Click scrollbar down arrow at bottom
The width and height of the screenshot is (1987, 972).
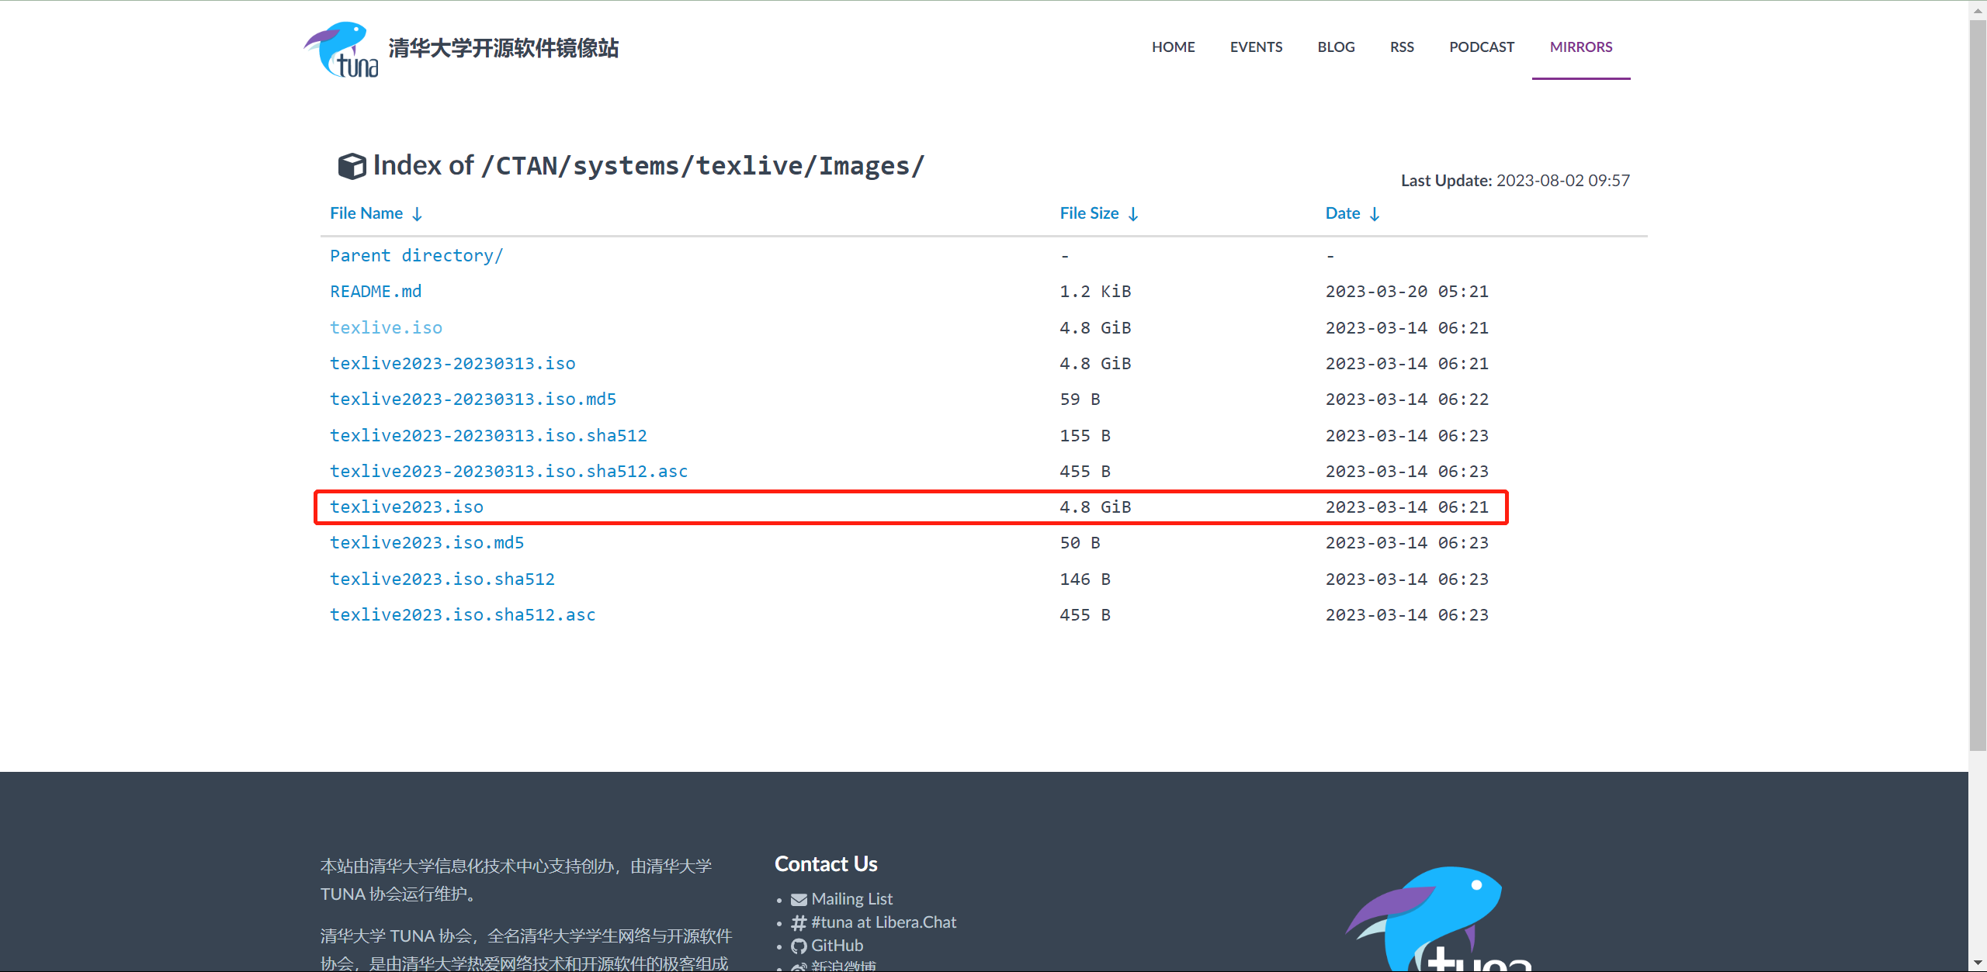pos(1977,963)
